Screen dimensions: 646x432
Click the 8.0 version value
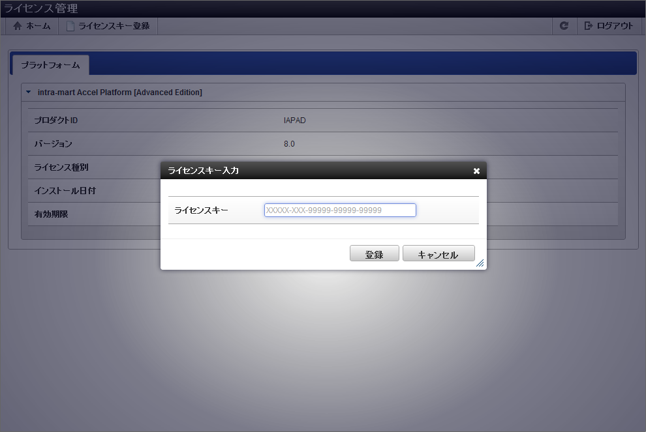[x=289, y=144]
